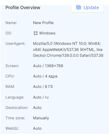Click the New Profile name value

pyautogui.click(x=43, y=23)
